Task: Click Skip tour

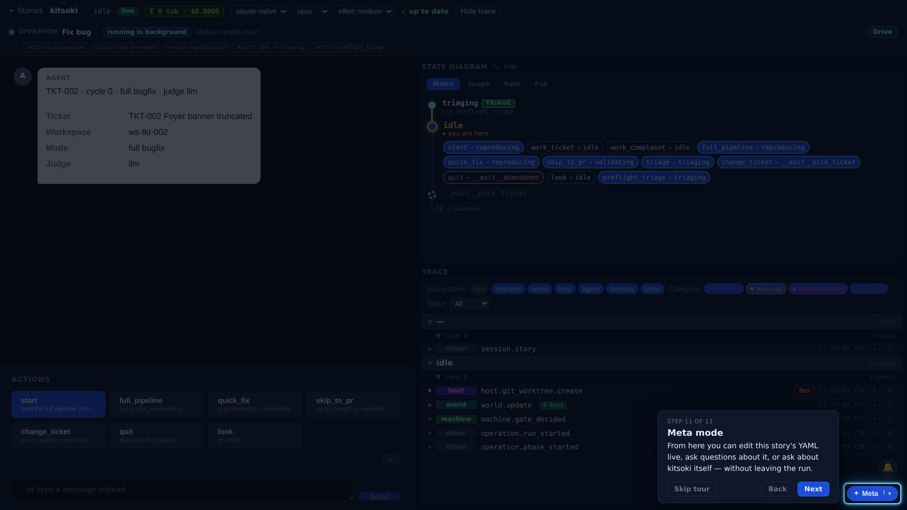Action: coord(692,489)
